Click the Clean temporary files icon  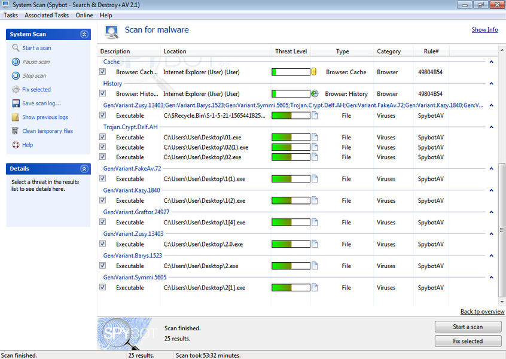16,131
